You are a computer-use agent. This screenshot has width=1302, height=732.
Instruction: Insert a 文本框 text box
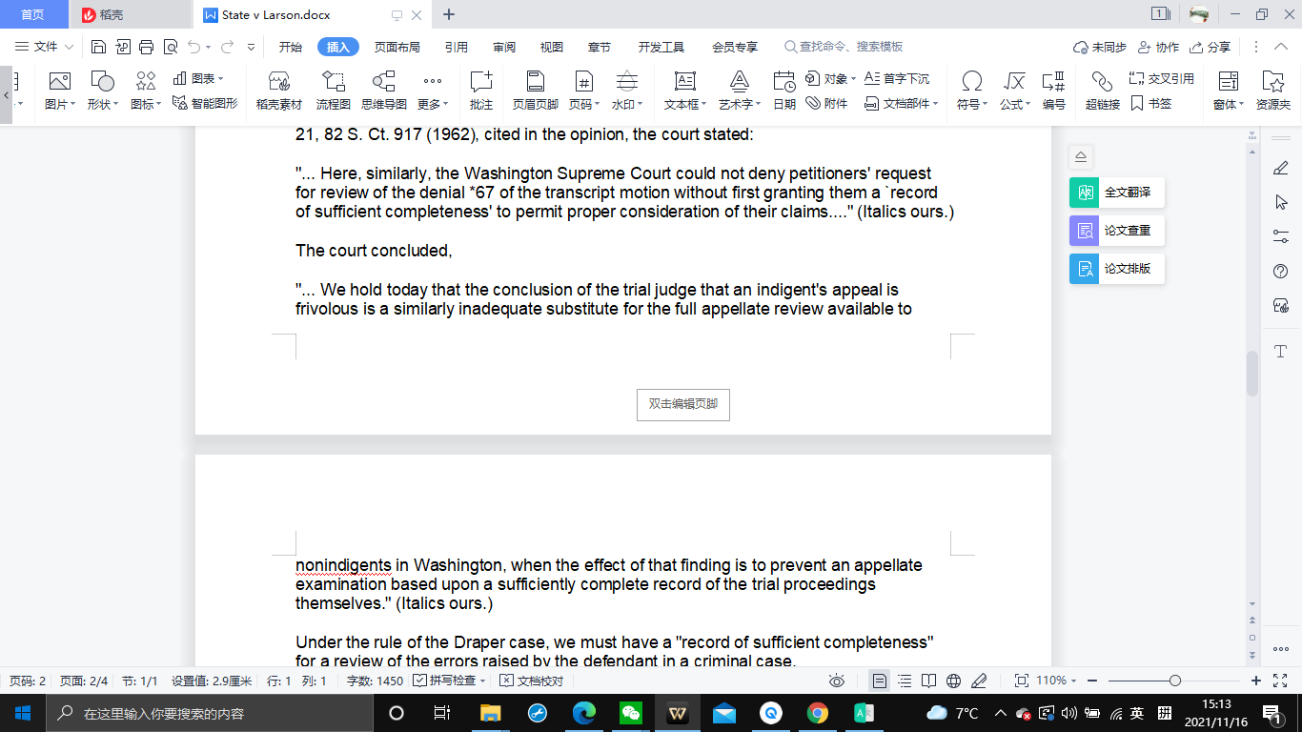[684, 91]
